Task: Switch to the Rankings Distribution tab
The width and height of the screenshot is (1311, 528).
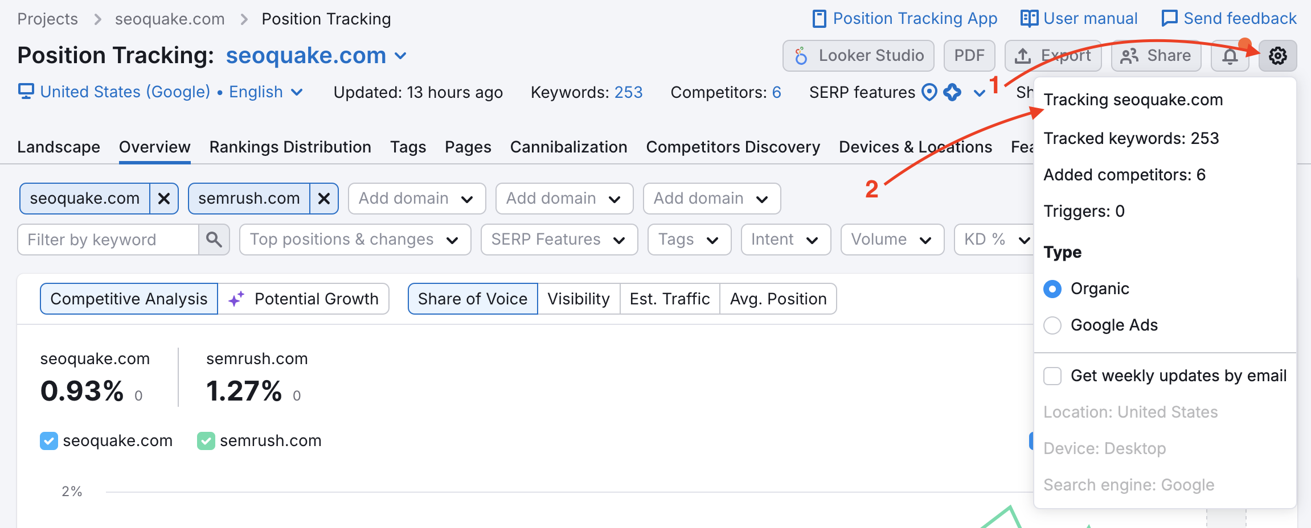Action: (x=290, y=147)
